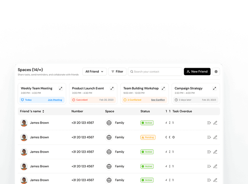Expand the Campaign Strategy card
This screenshot has height=184, width=248.
214,88
